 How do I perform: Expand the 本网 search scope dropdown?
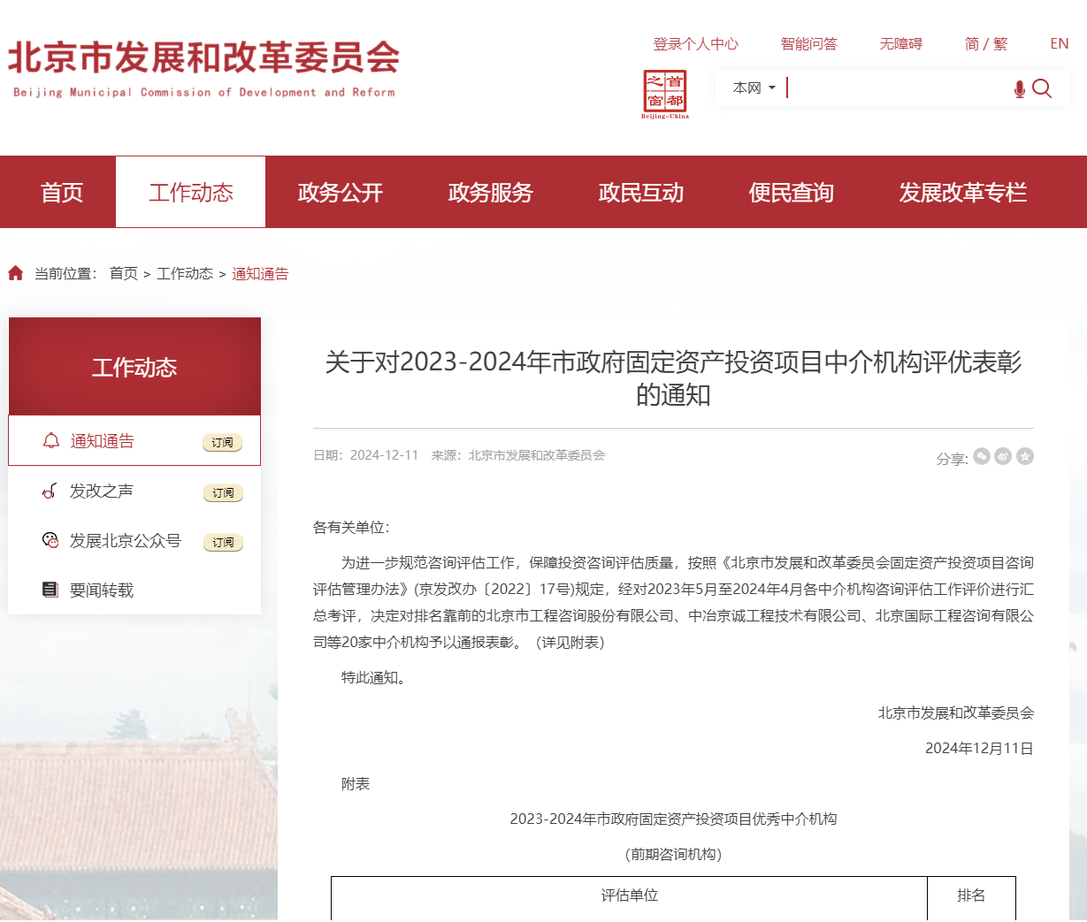pos(754,88)
